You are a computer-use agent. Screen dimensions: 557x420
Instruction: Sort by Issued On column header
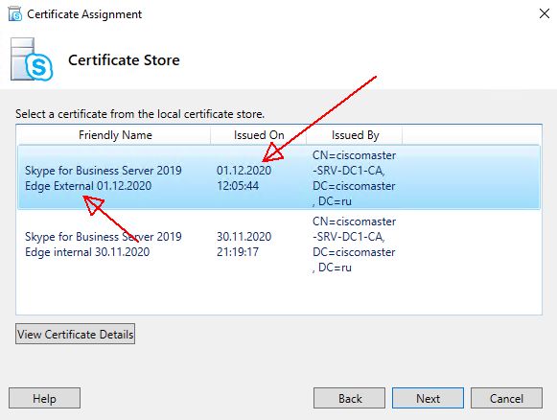(259, 135)
